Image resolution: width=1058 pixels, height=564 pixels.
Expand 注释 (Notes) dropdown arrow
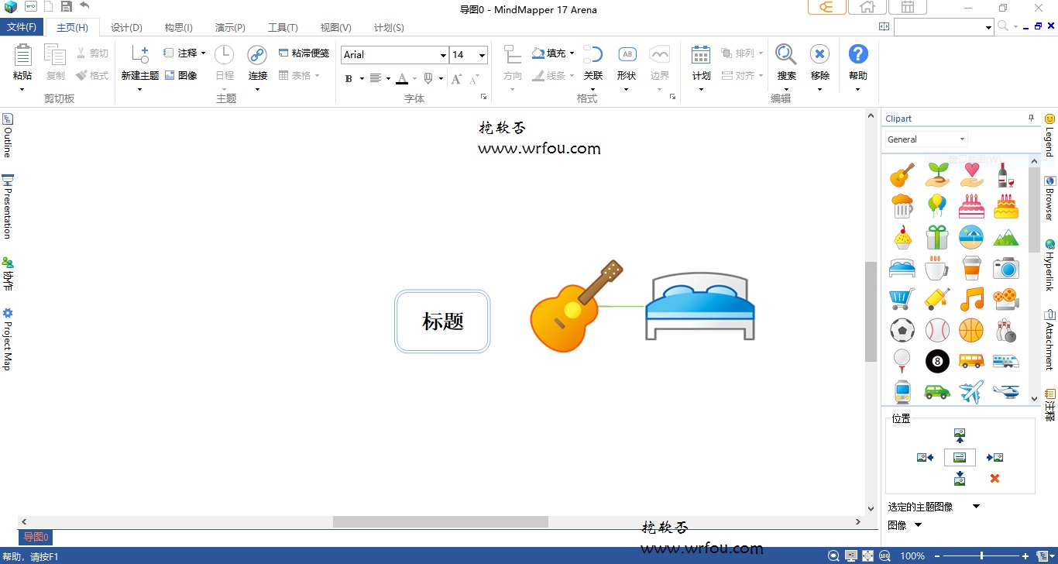pyautogui.click(x=203, y=53)
